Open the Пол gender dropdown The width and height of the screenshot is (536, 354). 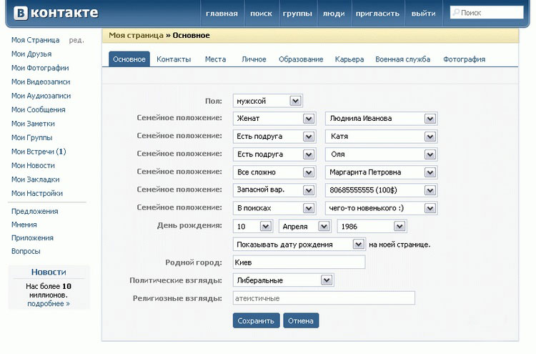coord(295,102)
